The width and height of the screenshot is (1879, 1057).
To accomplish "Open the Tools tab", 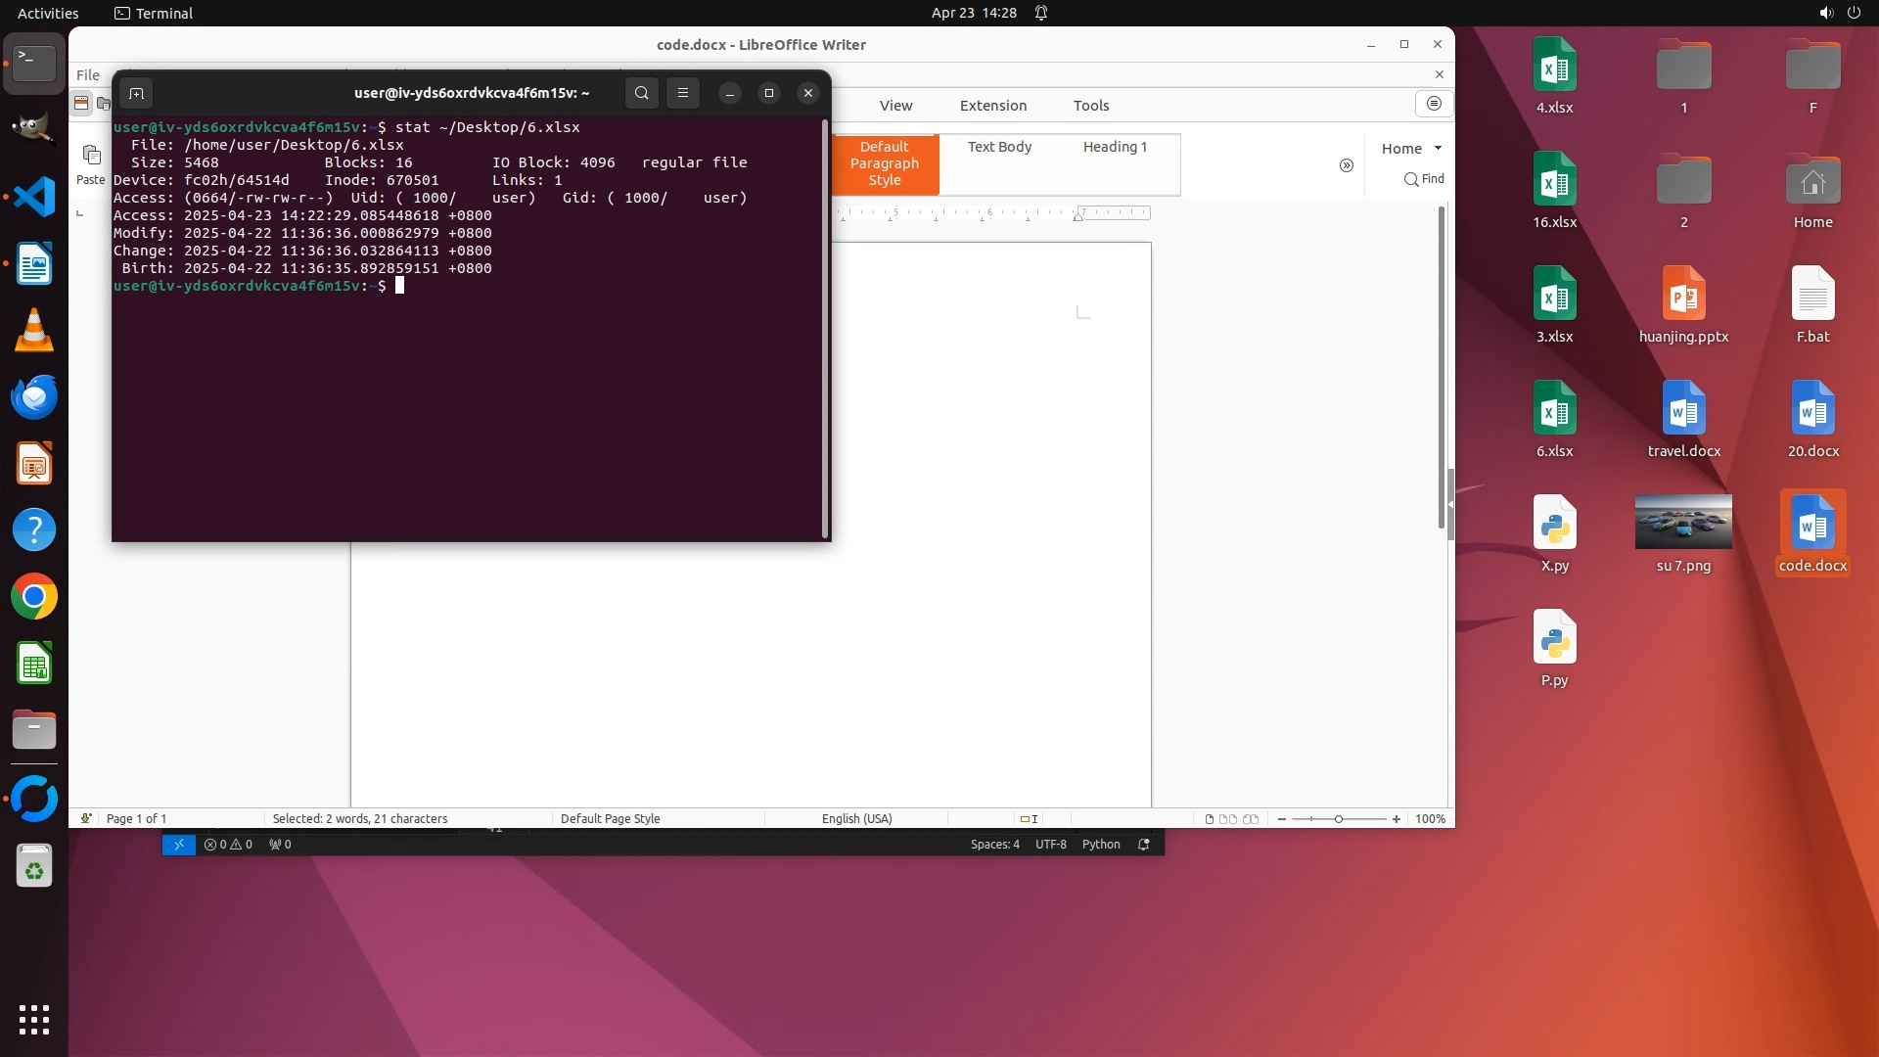I will (1090, 106).
